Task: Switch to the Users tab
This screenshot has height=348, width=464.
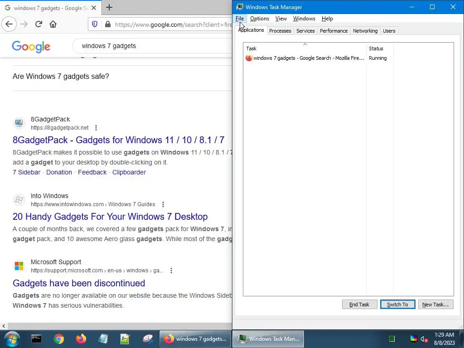Action: point(389,31)
